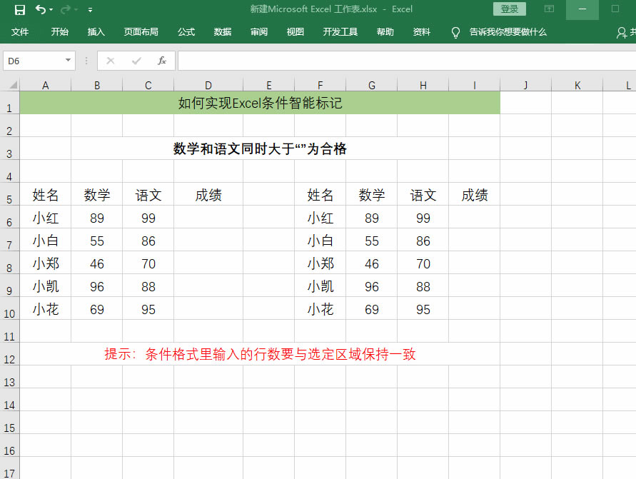The height and width of the screenshot is (479, 636).
Task: Expand Customize Quick Access Toolbar dropdown
Action: pos(90,10)
